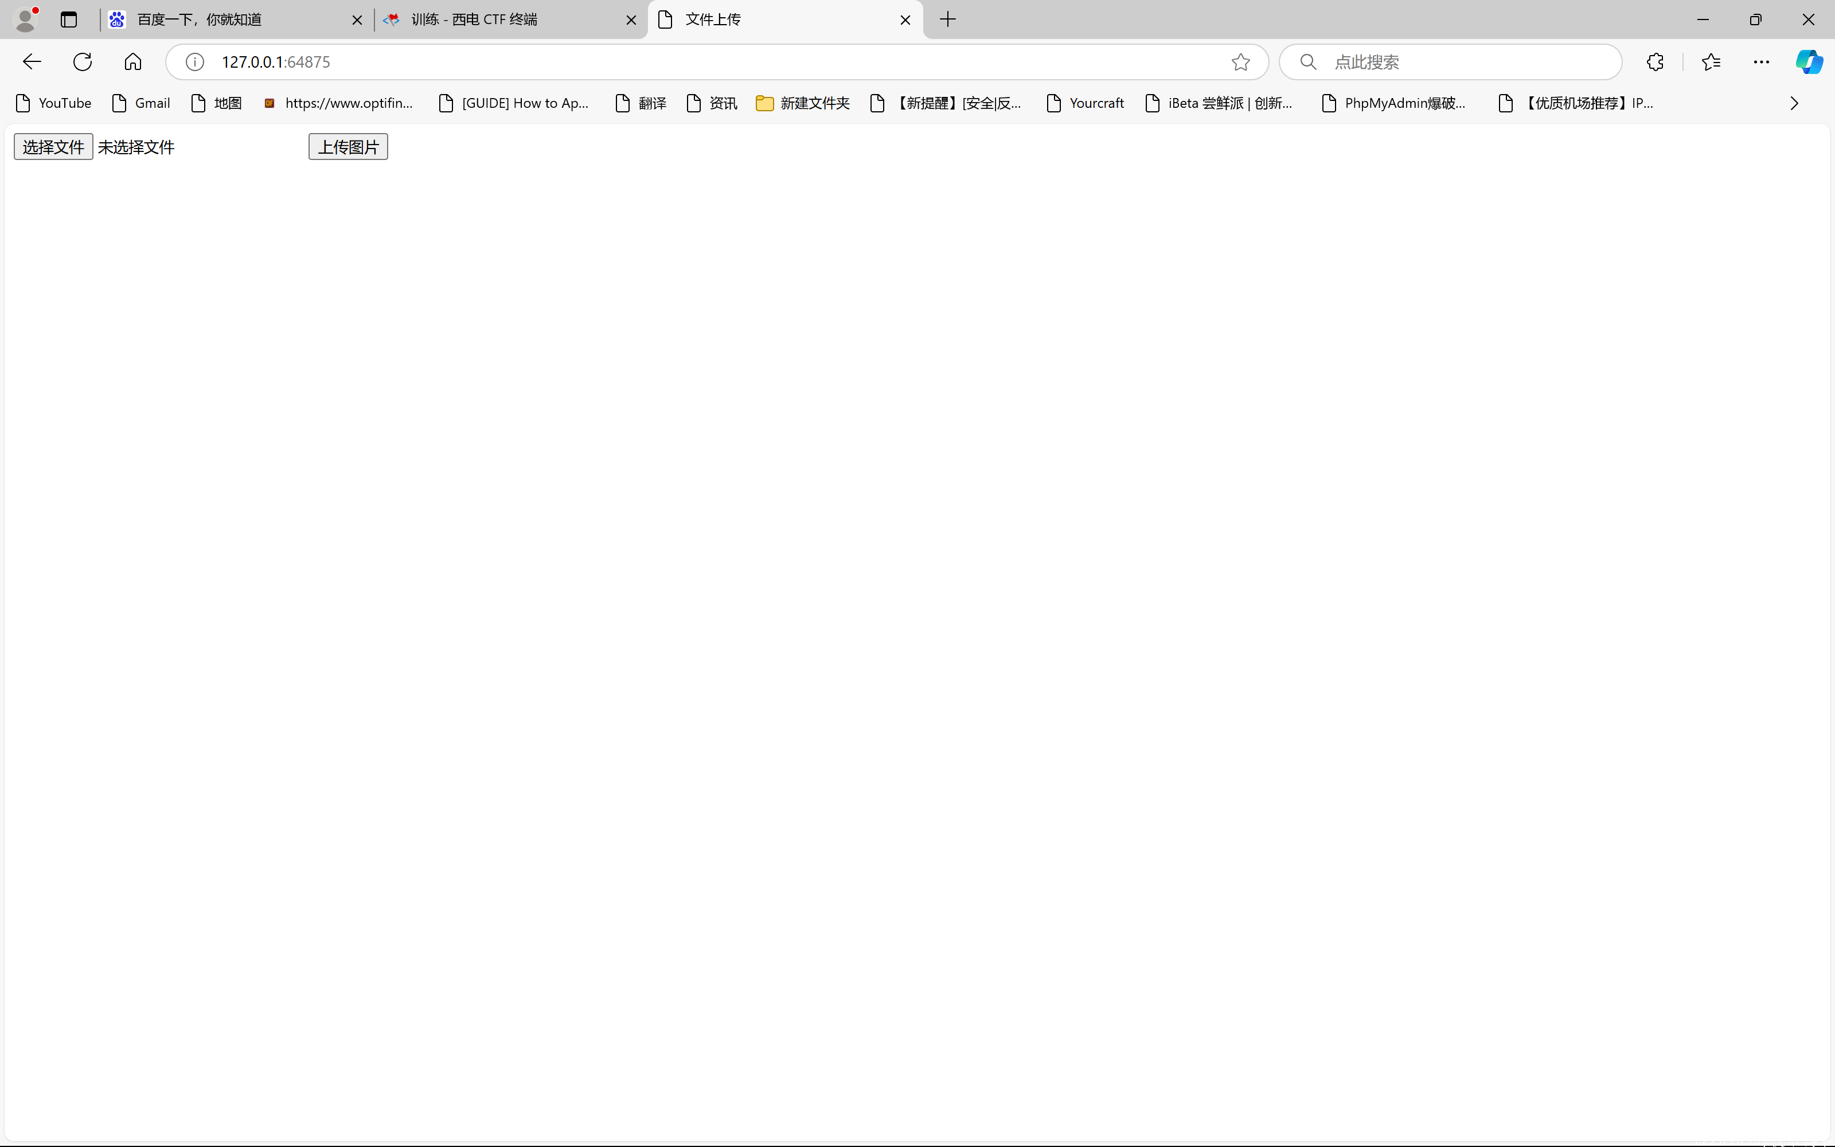Open the Copilot sidebar icon

1809,62
